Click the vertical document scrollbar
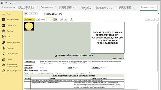161x90 pixels. coord(158,48)
